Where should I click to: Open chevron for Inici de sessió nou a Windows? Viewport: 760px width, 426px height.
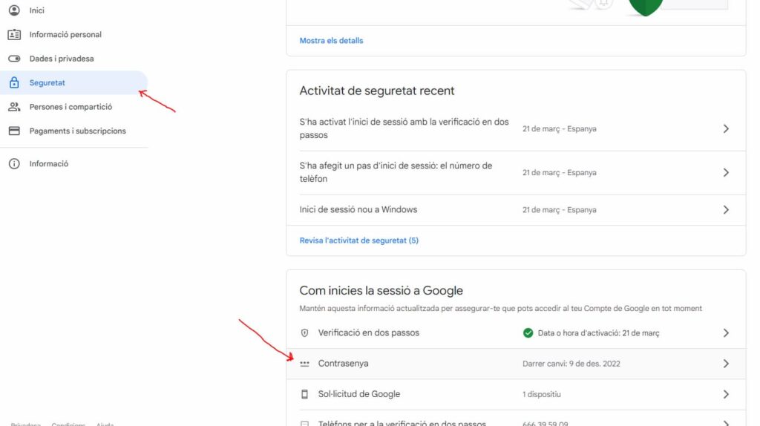pyautogui.click(x=726, y=210)
